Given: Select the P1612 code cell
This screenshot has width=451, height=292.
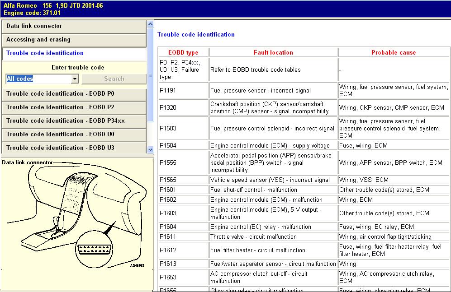Looking at the screenshot, I should pyautogui.click(x=183, y=250).
